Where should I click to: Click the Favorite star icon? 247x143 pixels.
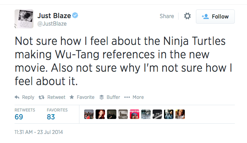click(72, 97)
